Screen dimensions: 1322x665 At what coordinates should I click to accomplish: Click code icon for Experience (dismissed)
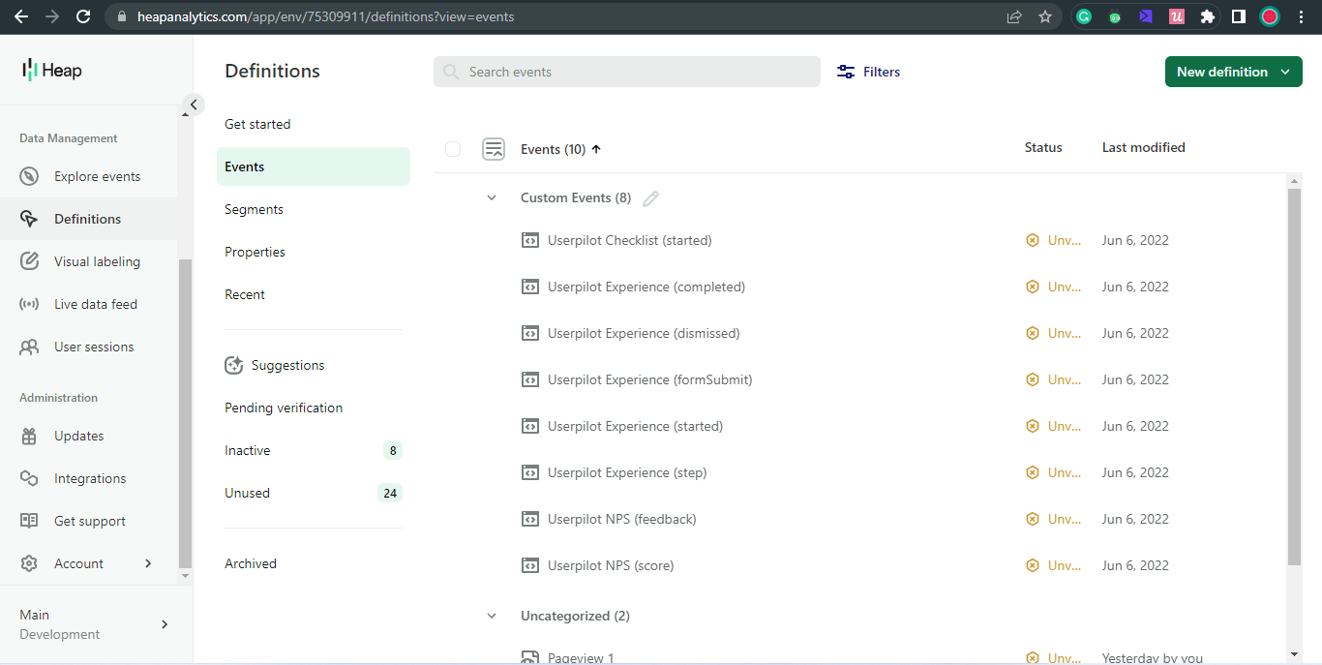pos(529,333)
